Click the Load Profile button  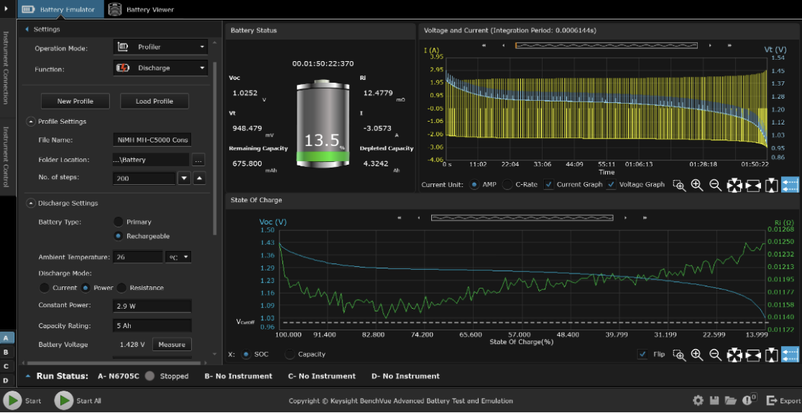pyautogui.click(x=154, y=101)
